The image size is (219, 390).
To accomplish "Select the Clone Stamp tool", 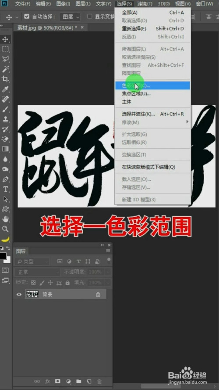I will click(5, 119).
